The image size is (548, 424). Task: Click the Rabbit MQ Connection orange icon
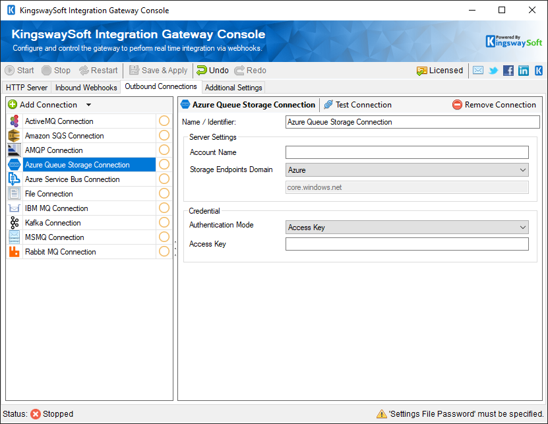pos(15,252)
